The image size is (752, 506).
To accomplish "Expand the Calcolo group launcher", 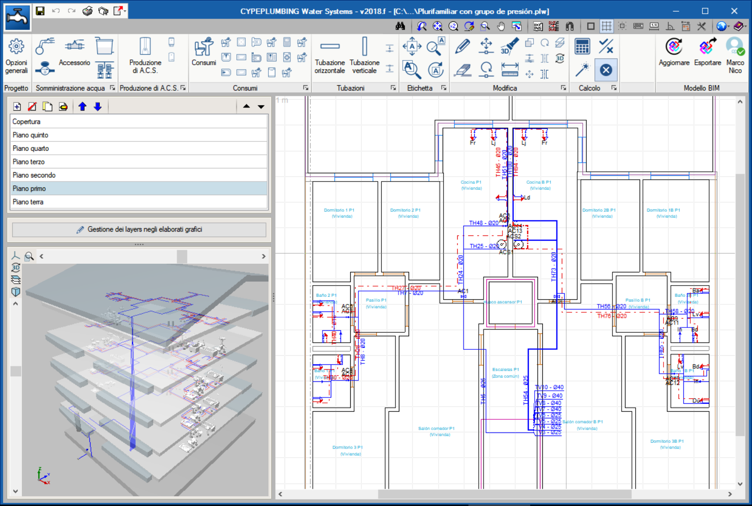I will pos(614,88).
